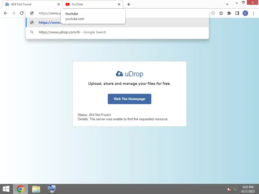This screenshot has height=194, width=259.
Task: Go back to the previous page
Action: coord(6,13)
